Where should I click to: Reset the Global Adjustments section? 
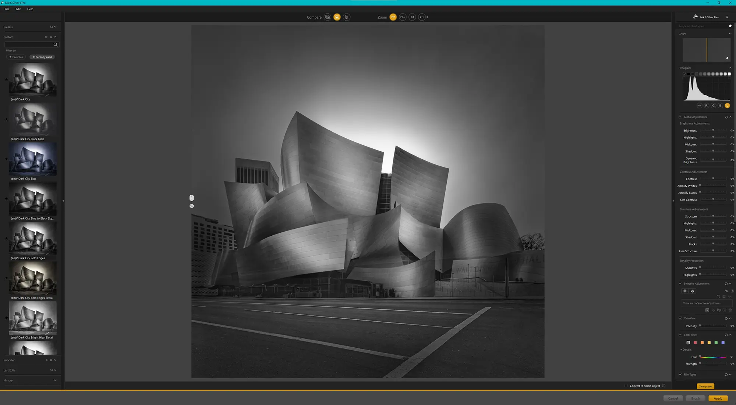pos(726,117)
